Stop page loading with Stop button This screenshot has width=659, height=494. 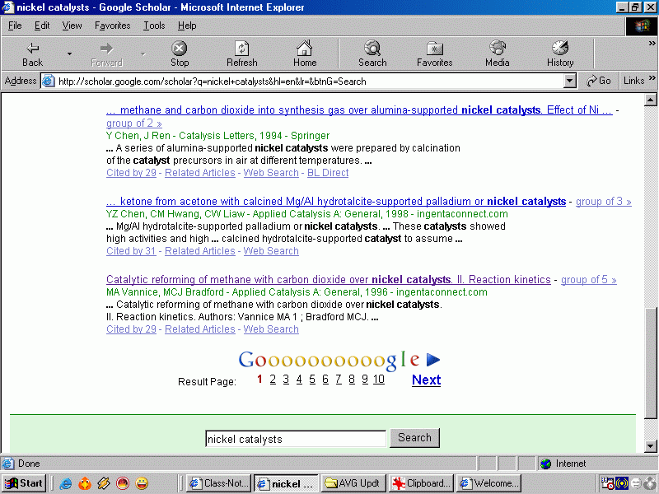point(180,54)
